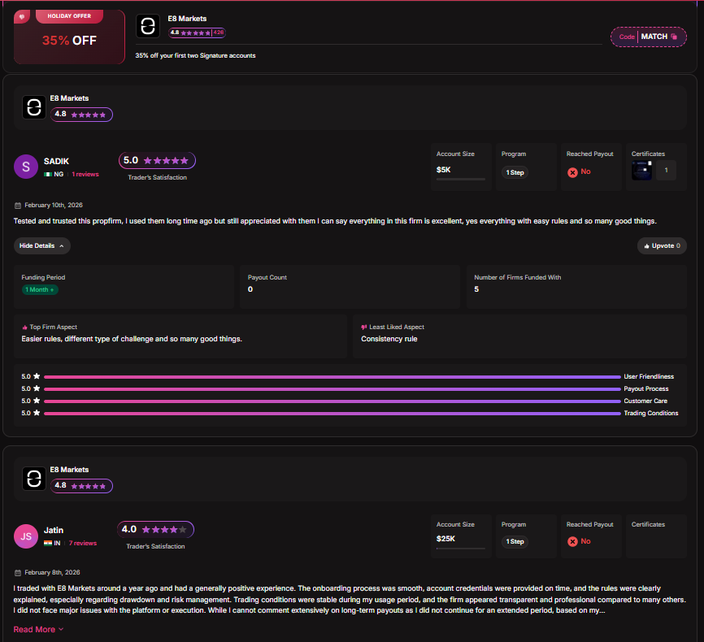The image size is (704, 642).
Task: Collapse review with Hide Details
Action: click(x=41, y=245)
